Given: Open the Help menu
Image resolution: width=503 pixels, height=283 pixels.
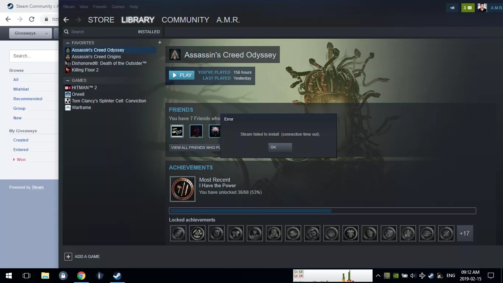Looking at the screenshot, I should 134,7.
